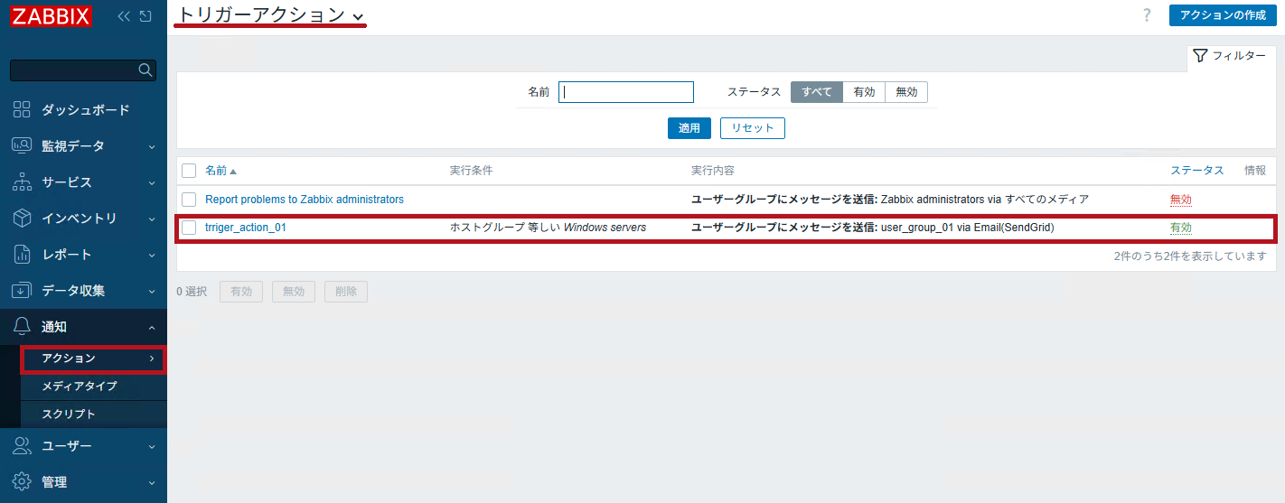Toggle 有効 status of trriger_action_01

point(1181,228)
